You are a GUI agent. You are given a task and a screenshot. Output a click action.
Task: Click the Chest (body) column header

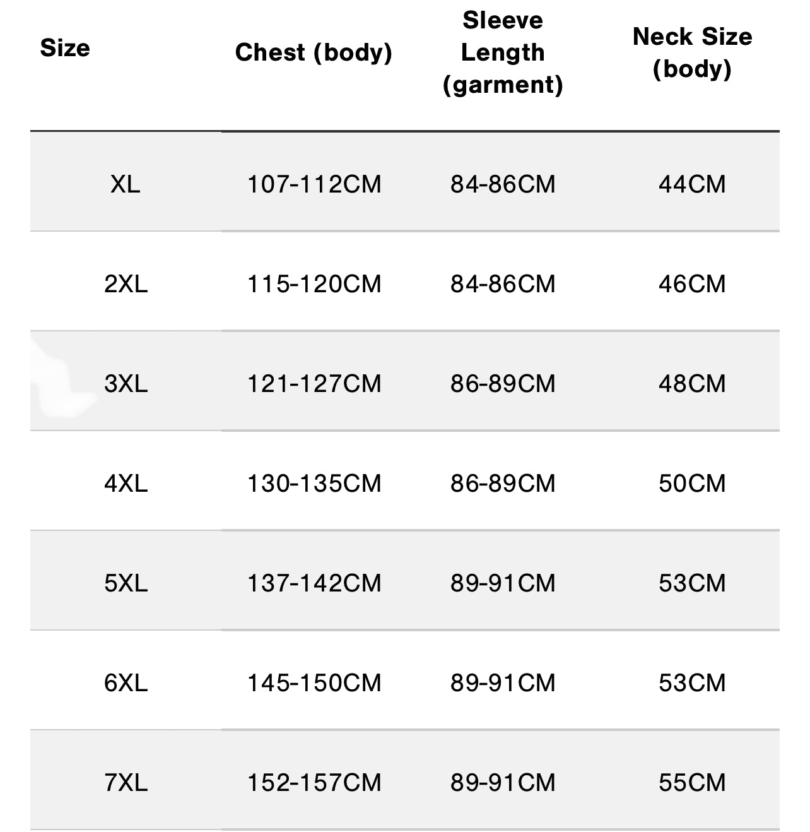[314, 52]
